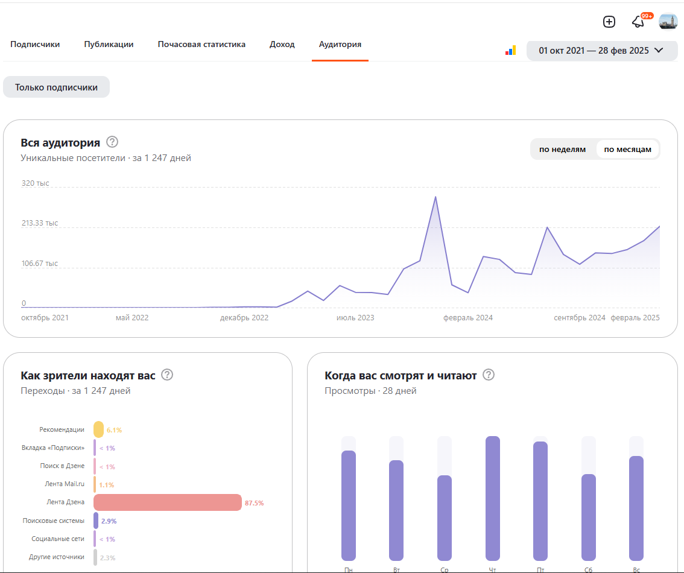This screenshot has height=573, width=684.
Task: Open the notifications bell icon
Action: point(638,22)
